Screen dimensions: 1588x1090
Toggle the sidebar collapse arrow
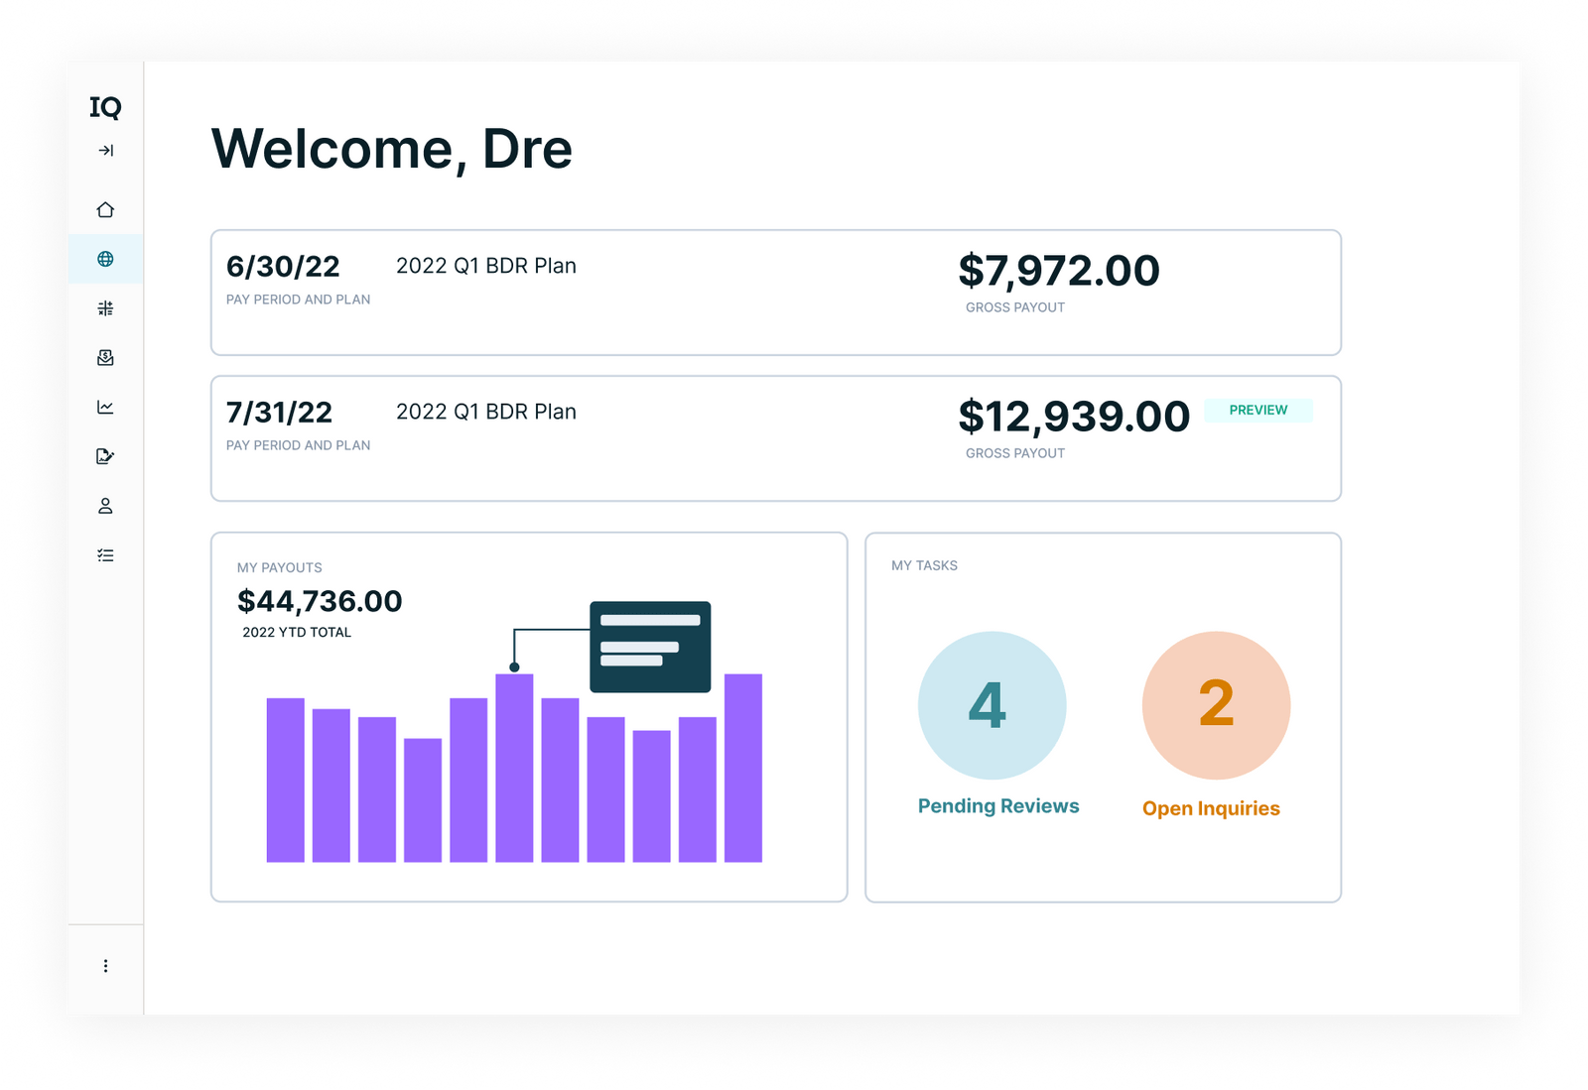(105, 152)
